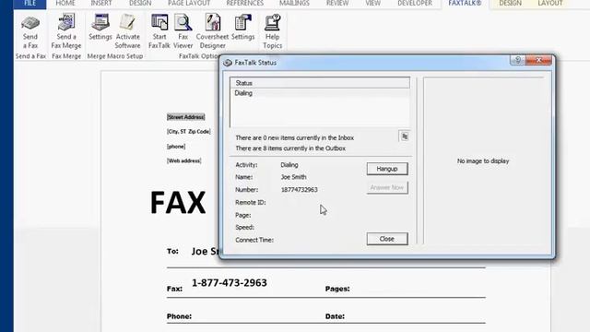590x332 pixels.
Task: Click the Activate Software icon
Action: (x=127, y=32)
